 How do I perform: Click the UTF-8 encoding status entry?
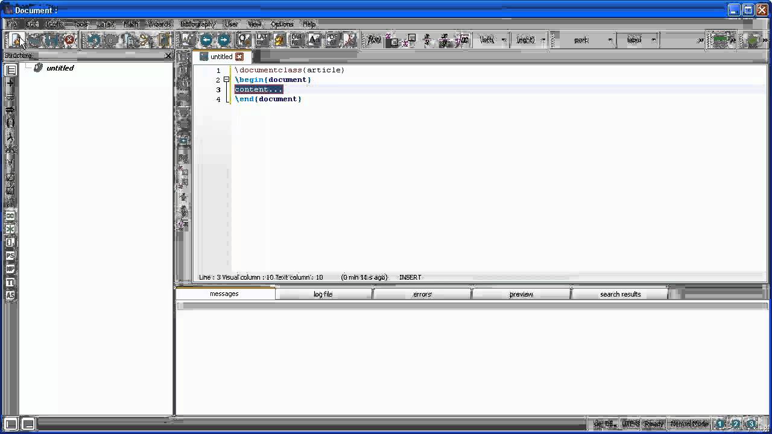tap(631, 424)
